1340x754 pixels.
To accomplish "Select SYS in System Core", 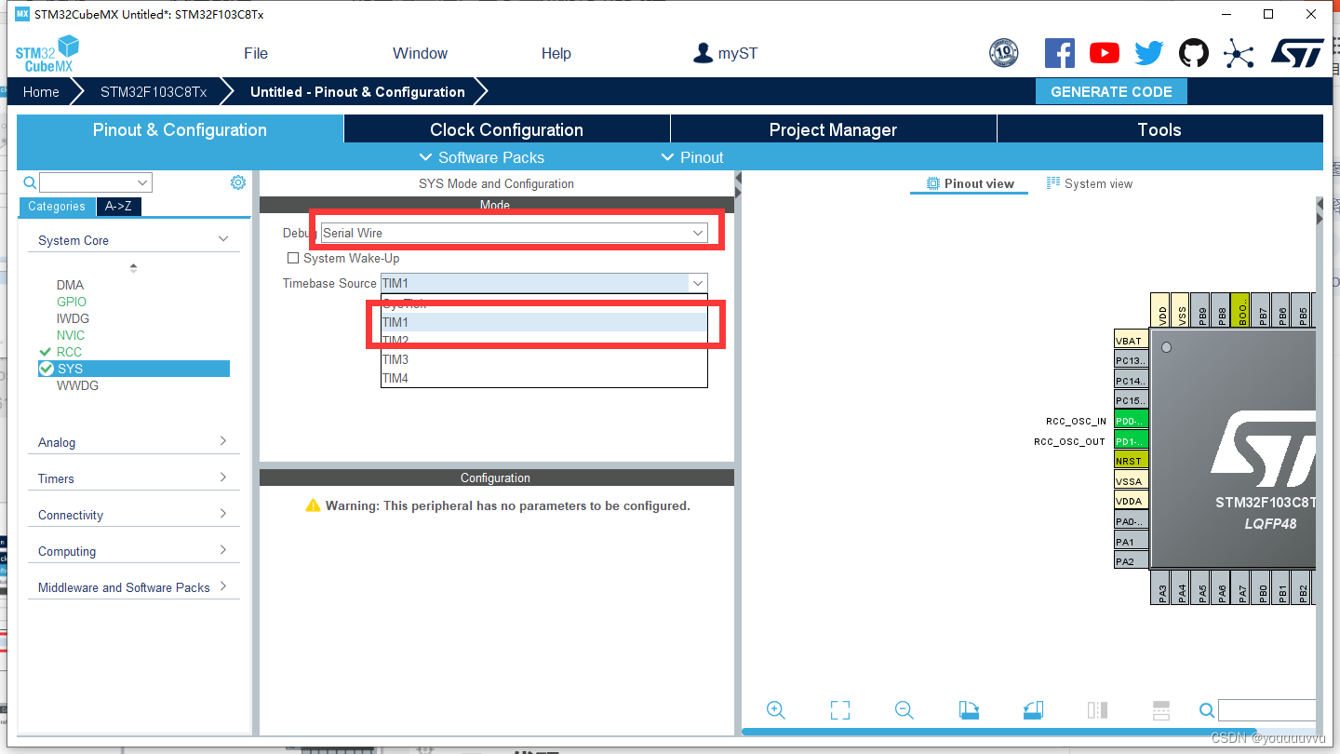I will 133,369.
